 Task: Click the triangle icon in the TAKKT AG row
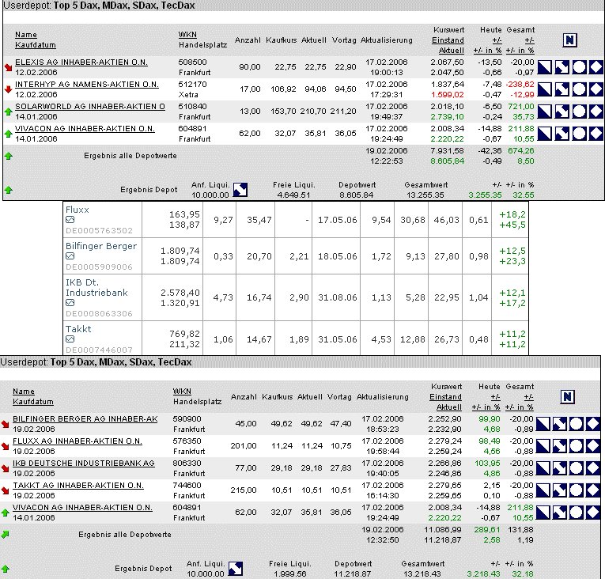point(543,490)
